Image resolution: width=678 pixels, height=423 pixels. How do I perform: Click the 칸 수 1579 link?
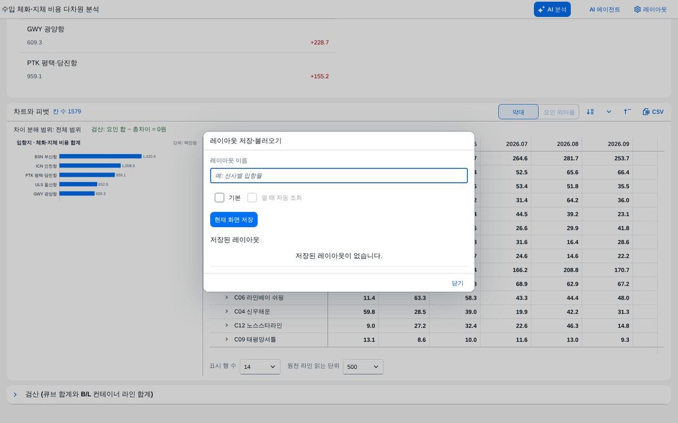(x=67, y=112)
